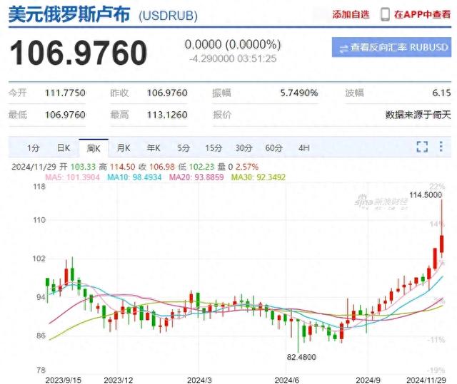Image resolution: width=457 pixels, height=384 pixels.
Task: View reverse rate via 查看反向汇率 RUBUSD button
Action: point(392,48)
